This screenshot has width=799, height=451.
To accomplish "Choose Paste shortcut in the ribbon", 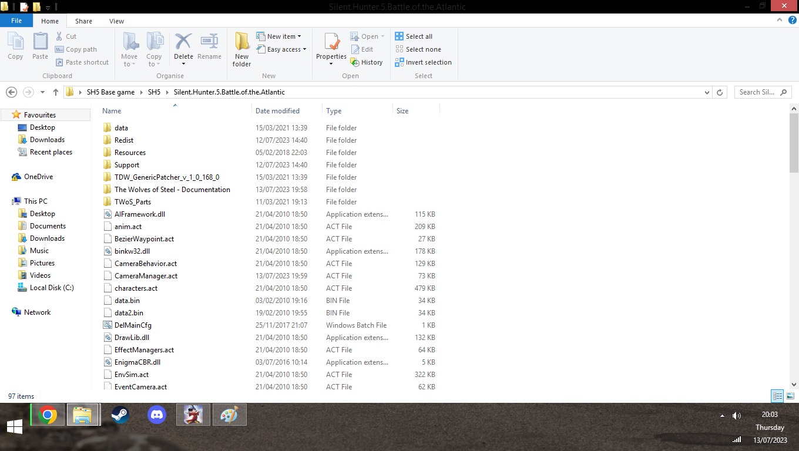I will tap(82, 62).
